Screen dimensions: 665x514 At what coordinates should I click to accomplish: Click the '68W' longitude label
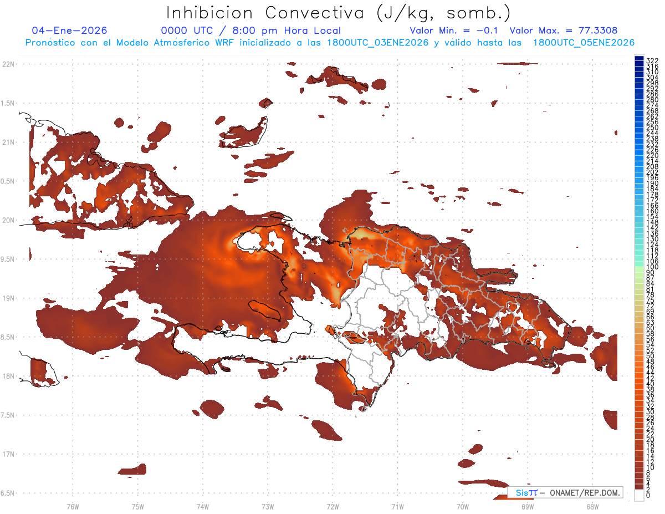[592, 506]
